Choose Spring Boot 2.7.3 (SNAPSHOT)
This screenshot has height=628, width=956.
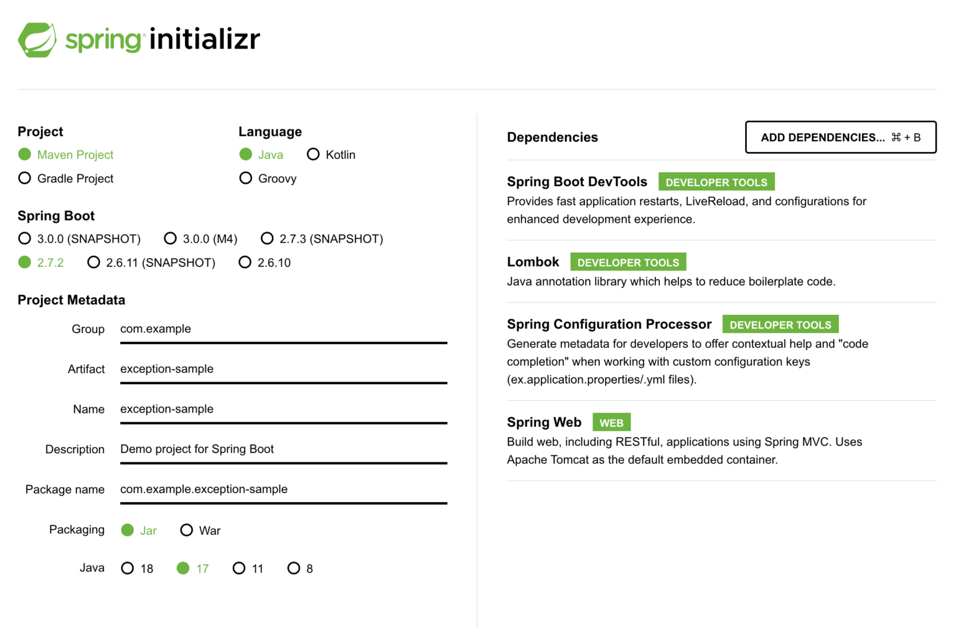267,238
